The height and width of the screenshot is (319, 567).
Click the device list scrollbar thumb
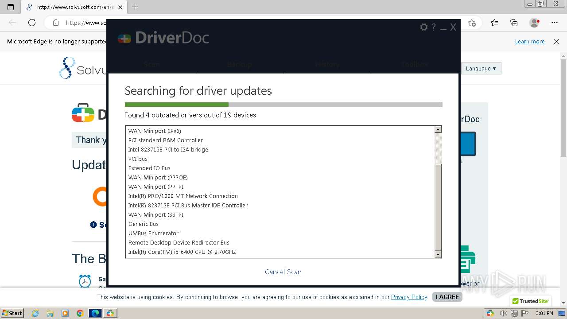[x=438, y=207]
